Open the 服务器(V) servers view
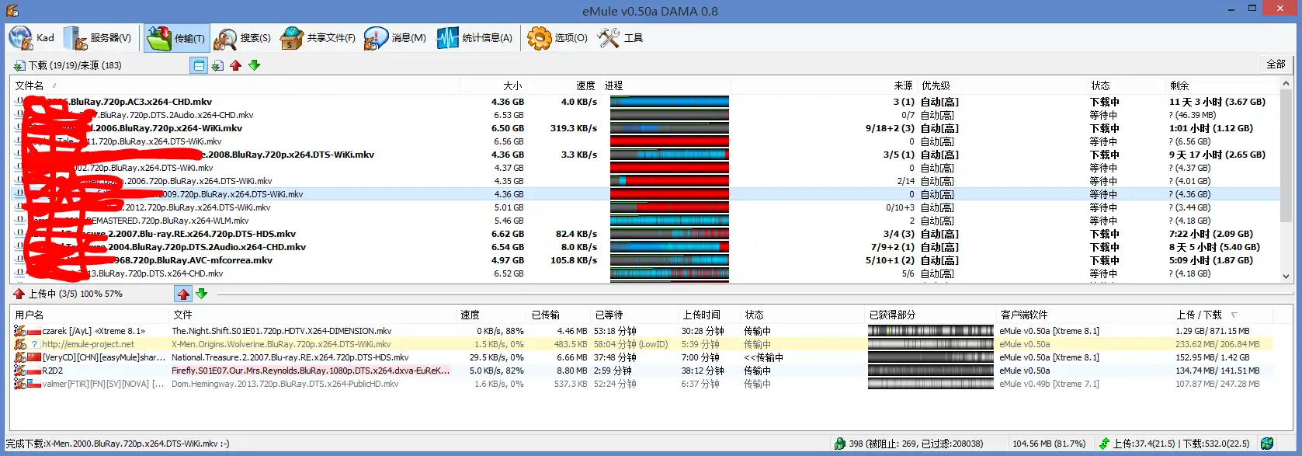This screenshot has height=456, width=1302. point(99,37)
